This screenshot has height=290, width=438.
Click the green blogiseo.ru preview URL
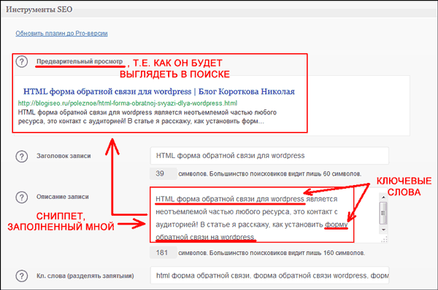[x=128, y=103]
